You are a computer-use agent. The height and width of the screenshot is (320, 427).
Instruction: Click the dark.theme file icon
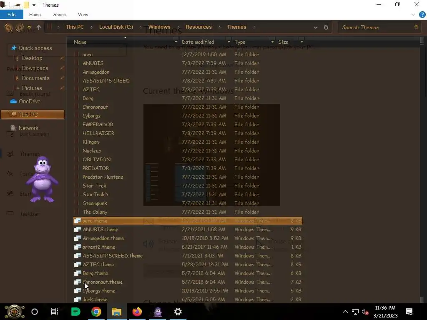[77, 299]
